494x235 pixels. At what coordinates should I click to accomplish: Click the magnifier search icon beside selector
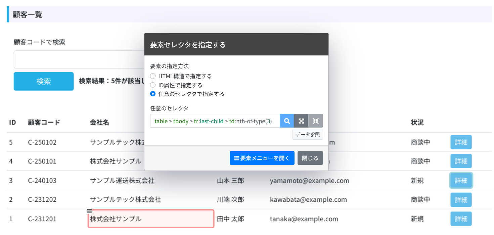pos(287,121)
